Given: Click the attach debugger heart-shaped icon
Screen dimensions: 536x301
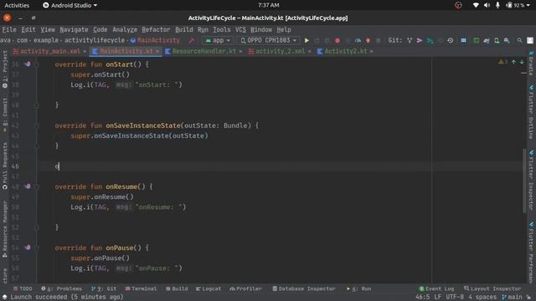Looking at the screenshot, I should (368, 41).
